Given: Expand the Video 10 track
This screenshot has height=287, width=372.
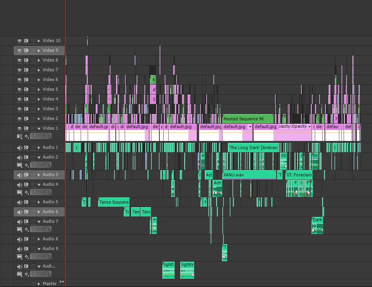Looking at the screenshot, I should (x=39, y=41).
